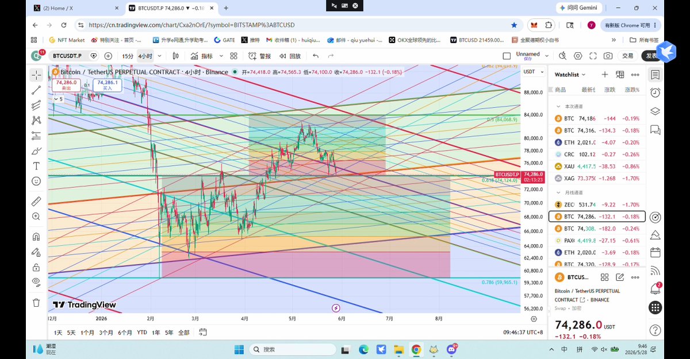
Task: Delete drawings with the trash icon
Action: tap(36, 302)
